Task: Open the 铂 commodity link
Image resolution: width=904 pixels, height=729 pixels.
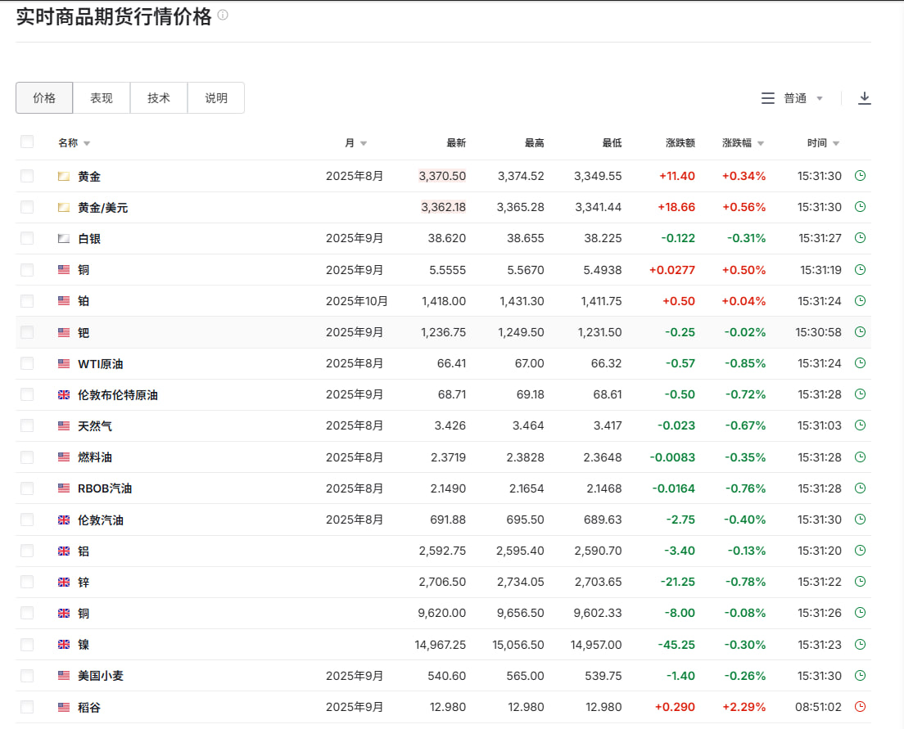Action: click(x=84, y=301)
